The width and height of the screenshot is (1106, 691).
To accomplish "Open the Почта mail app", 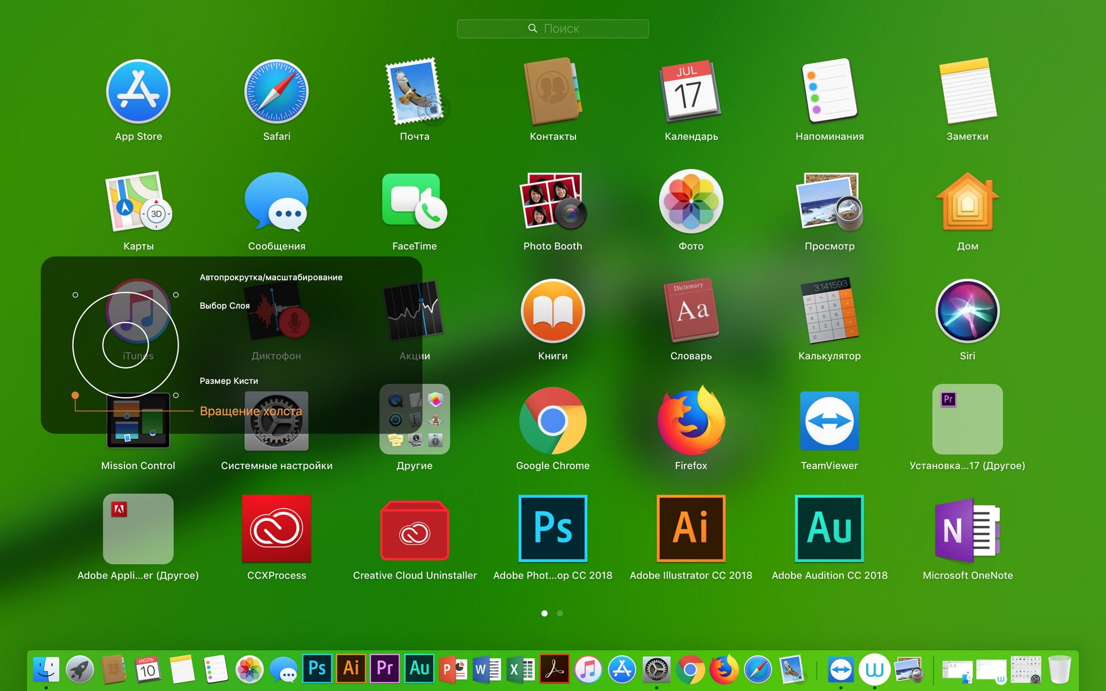I will coord(415,92).
